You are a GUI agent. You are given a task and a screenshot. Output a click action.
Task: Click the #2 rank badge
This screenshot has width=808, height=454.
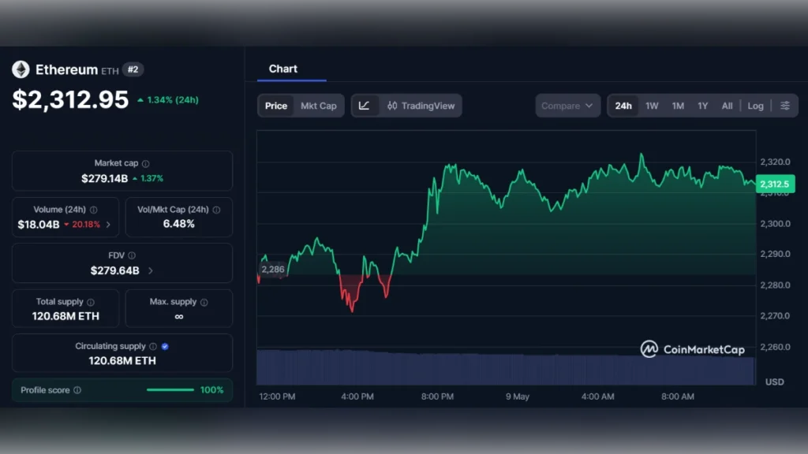133,69
